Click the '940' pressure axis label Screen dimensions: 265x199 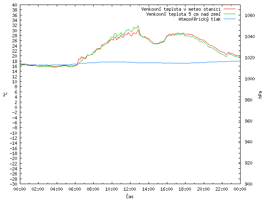coord(248,142)
